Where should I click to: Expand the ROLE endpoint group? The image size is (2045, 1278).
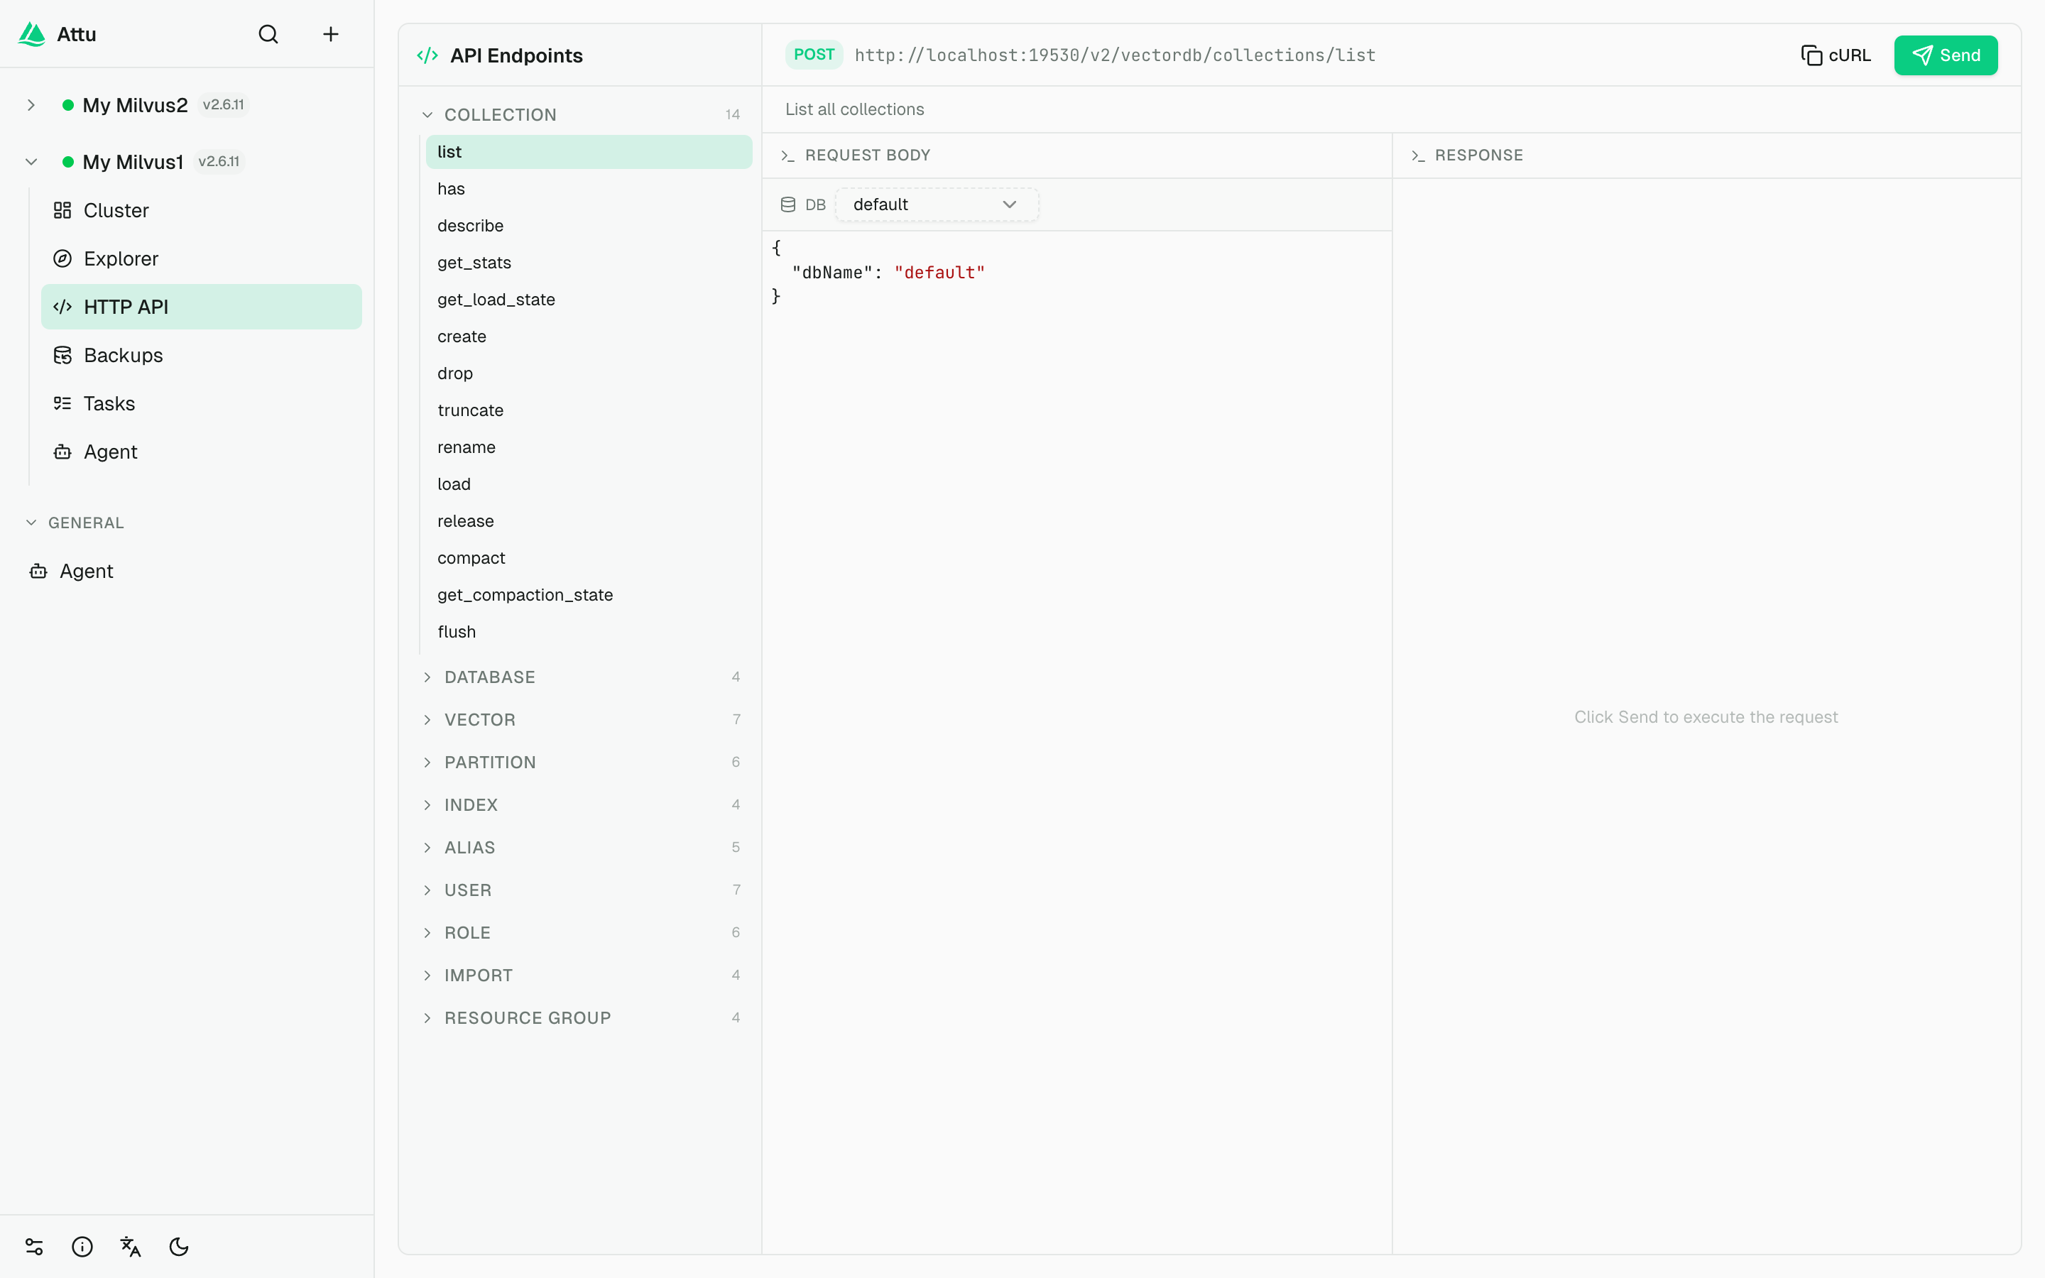click(x=427, y=932)
